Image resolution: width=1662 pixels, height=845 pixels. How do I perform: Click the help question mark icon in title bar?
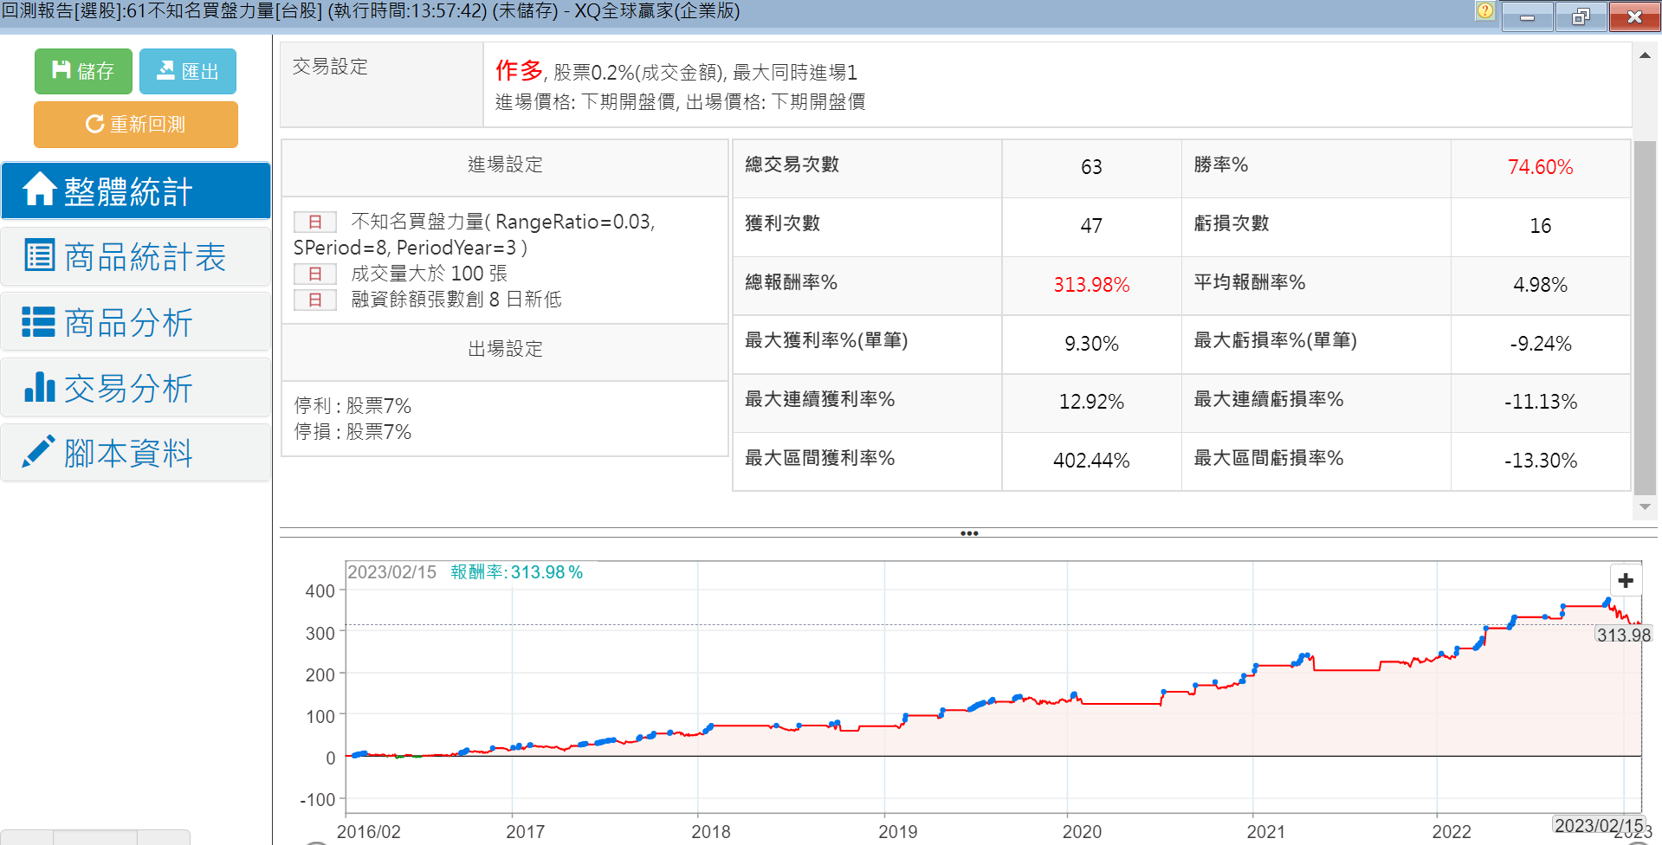(x=1484, y=11)
